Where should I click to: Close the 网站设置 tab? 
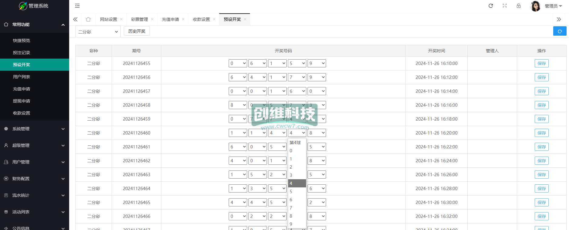[x=121, y=19]
